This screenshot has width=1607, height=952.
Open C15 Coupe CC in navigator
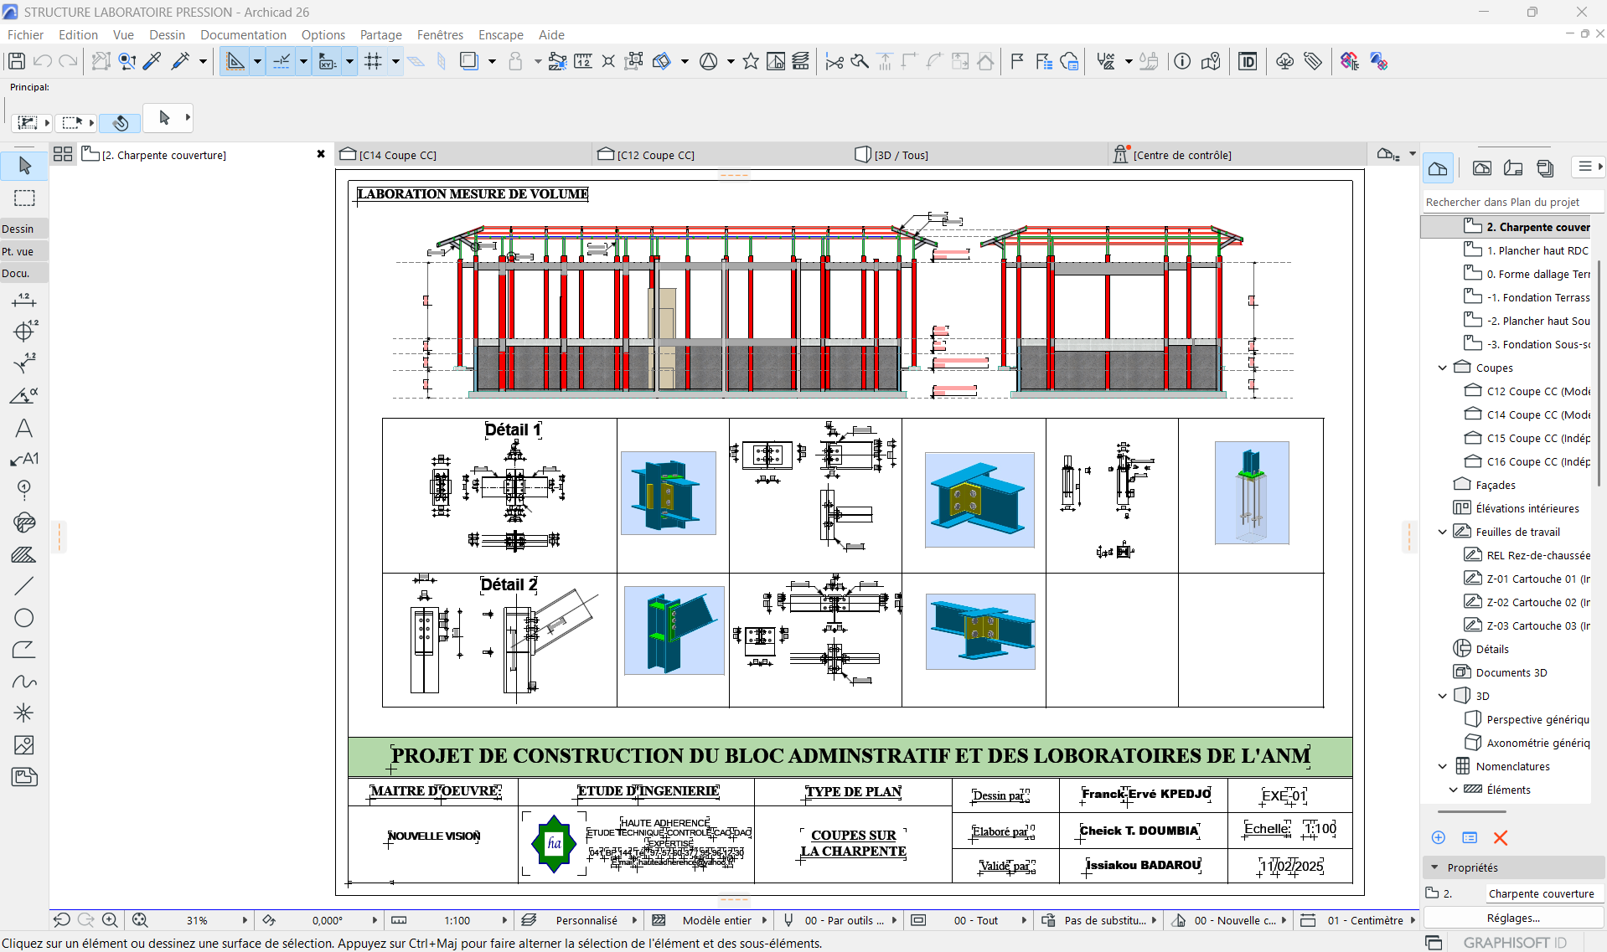point(1537,438)
